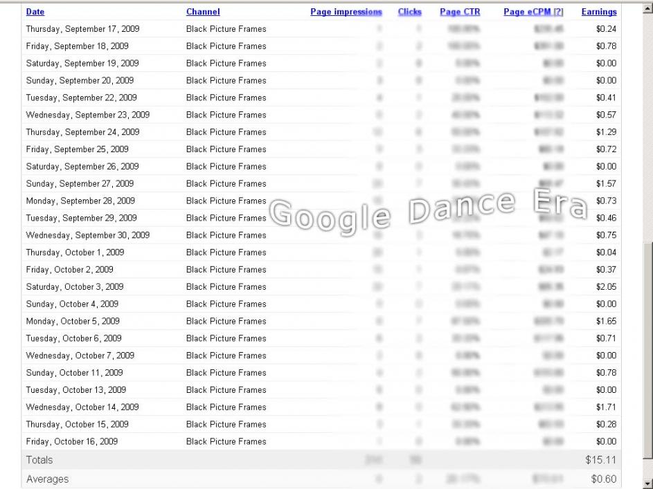Screen dimensions: 653x489
Task: Sort by Channel column header
Action: click(x=203, y=12)
